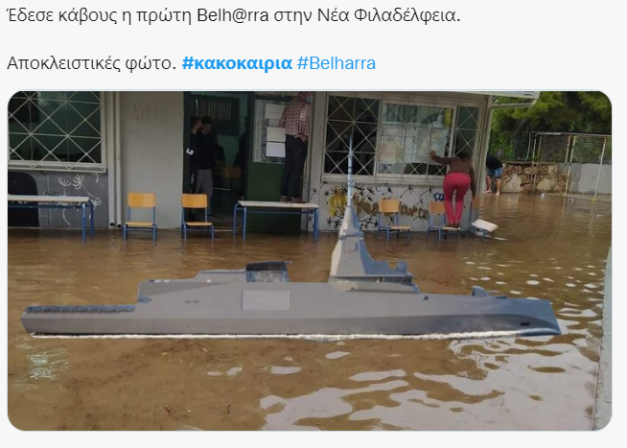Click the person in black at doorway
The height and width of the screenshot is (448, 627).
203,160
